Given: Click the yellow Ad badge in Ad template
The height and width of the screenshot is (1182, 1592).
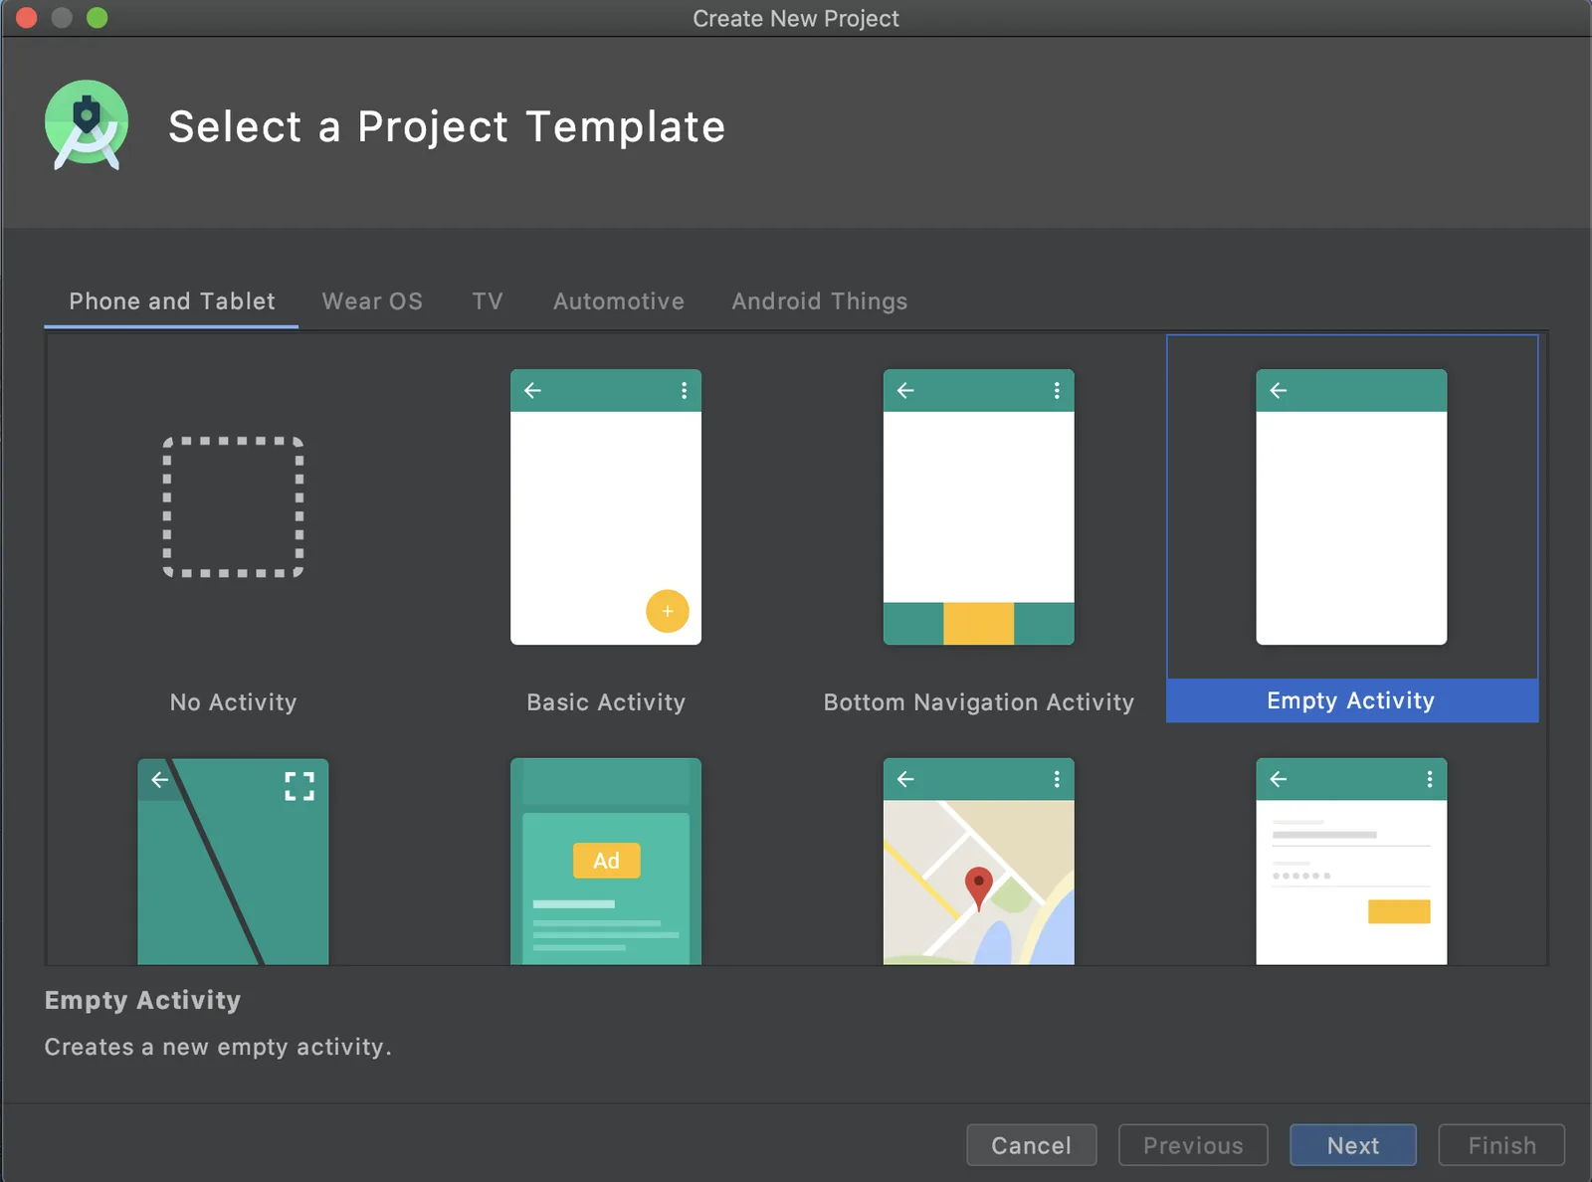Looking at the screenshot, I should point(607,861).
